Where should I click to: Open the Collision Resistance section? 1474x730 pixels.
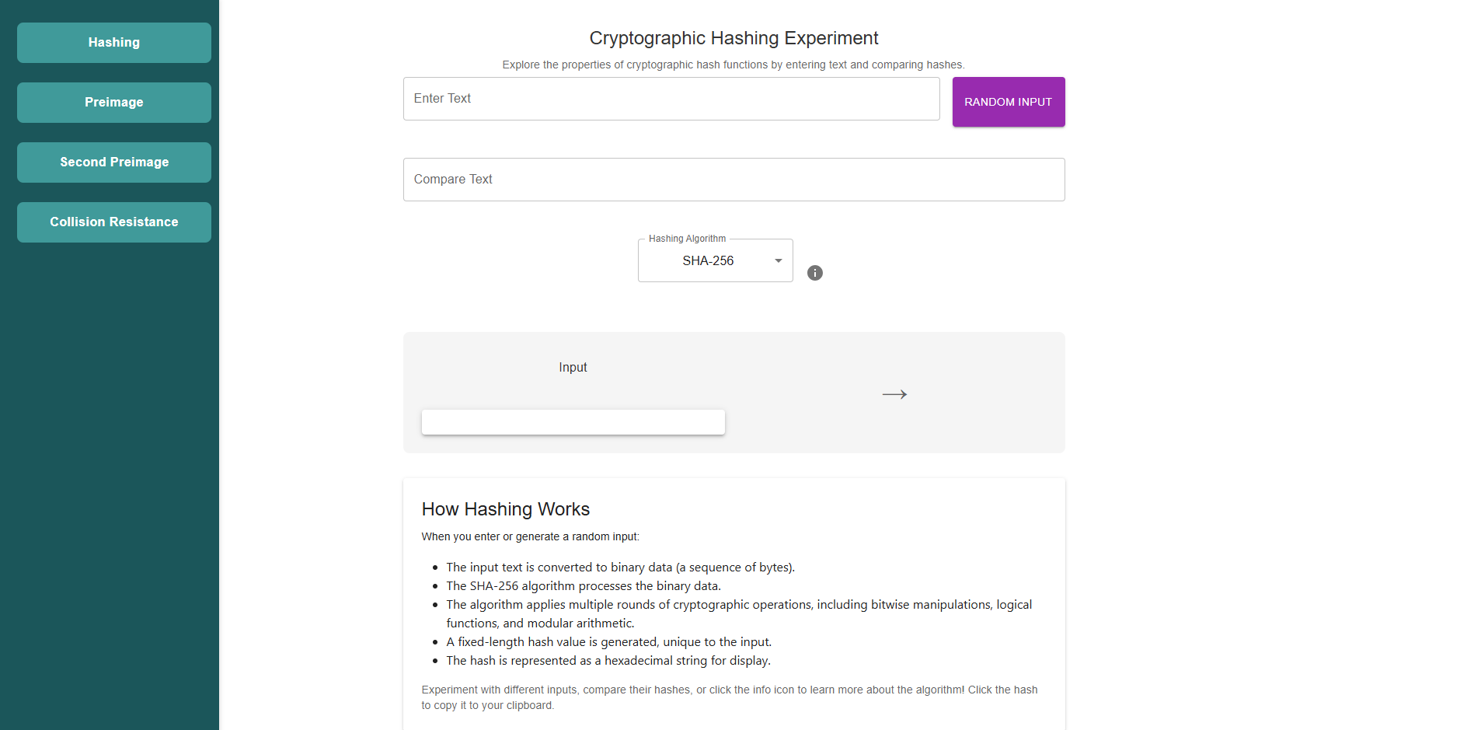[x=114, y=222]
